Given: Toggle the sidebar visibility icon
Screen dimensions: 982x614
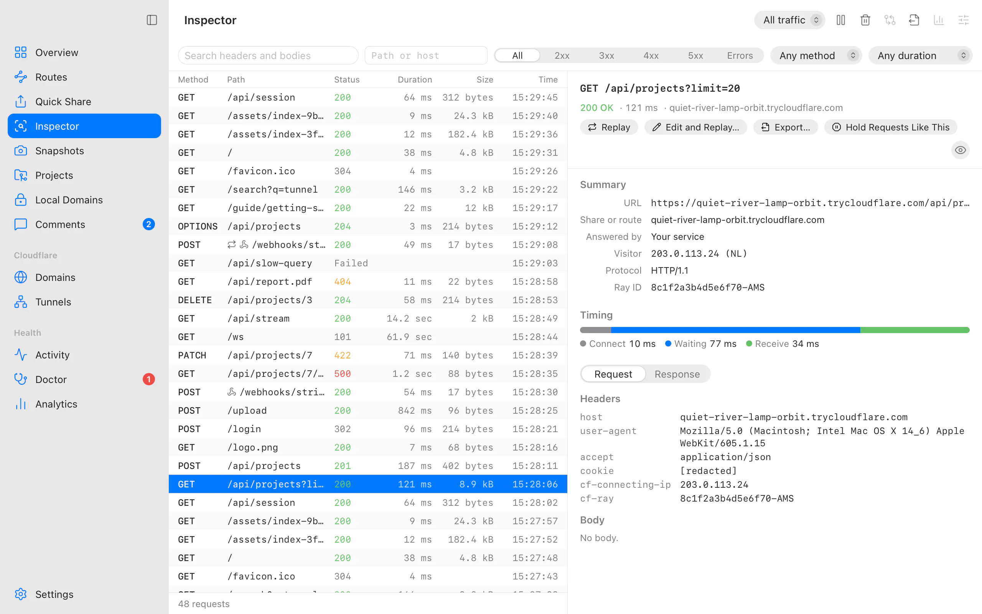Looking at the screenshot, I should (x=152, y=20).
